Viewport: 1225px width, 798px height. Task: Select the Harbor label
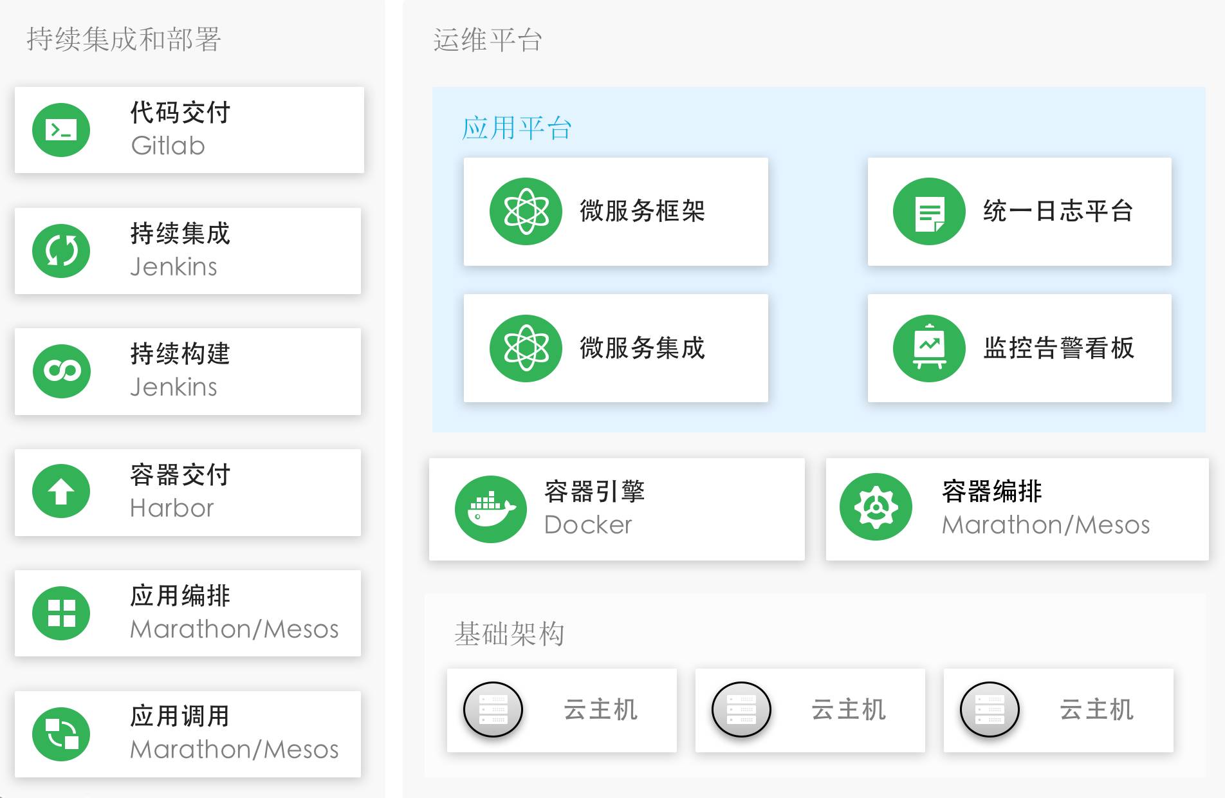172,508
